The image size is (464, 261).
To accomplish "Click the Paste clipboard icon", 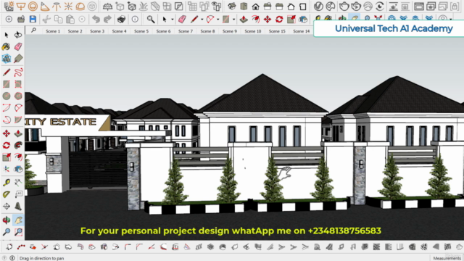I will click(x=70, y=20).
